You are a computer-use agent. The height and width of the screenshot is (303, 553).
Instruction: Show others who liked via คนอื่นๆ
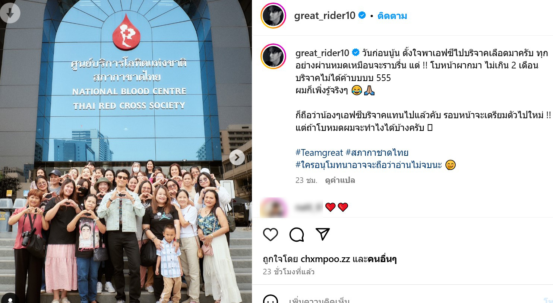[x=382, y=259]
